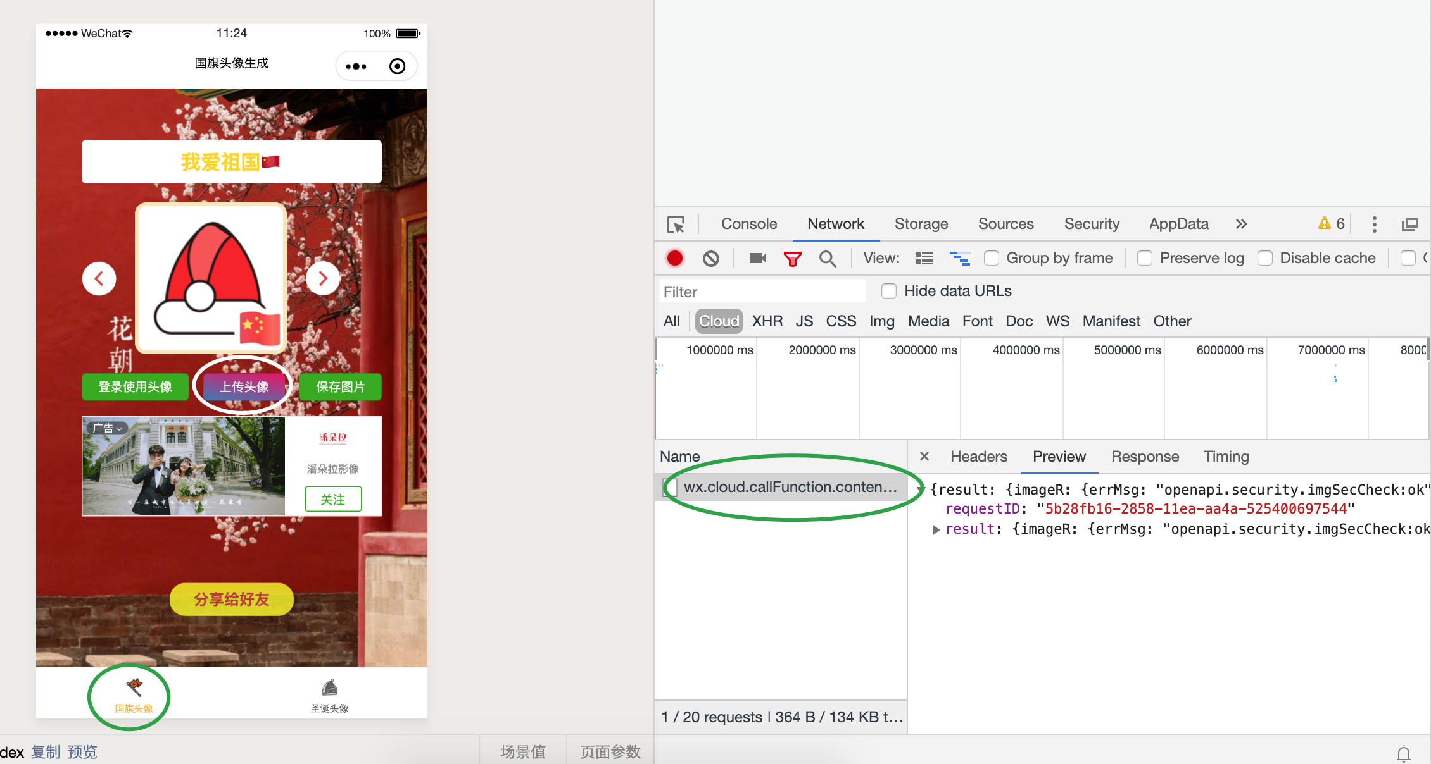Image resolution: width=1431 pixels, height=764 pixels.
Task: Open the Response tab
Action: point(1145,457)
